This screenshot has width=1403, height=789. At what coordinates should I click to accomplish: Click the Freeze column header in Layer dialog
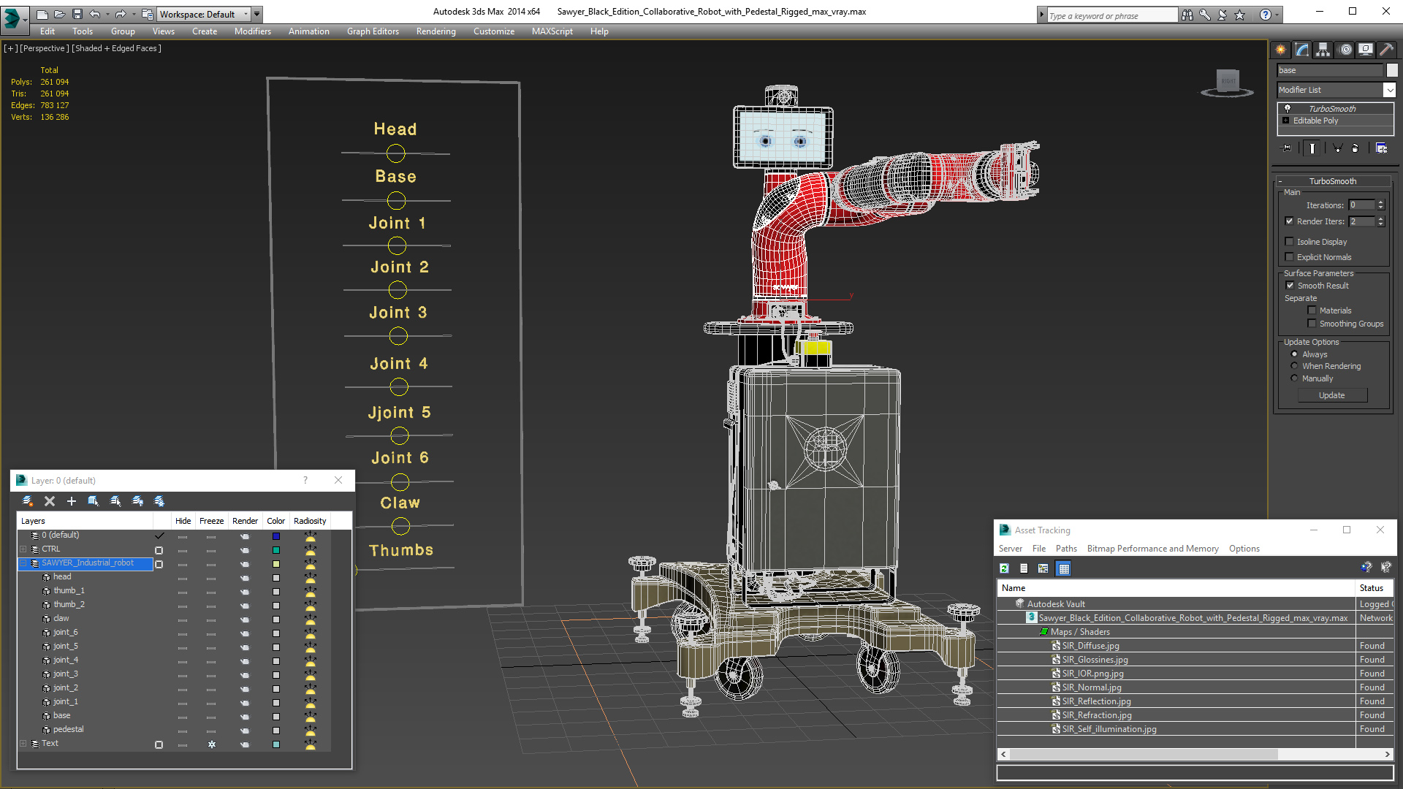211,521
